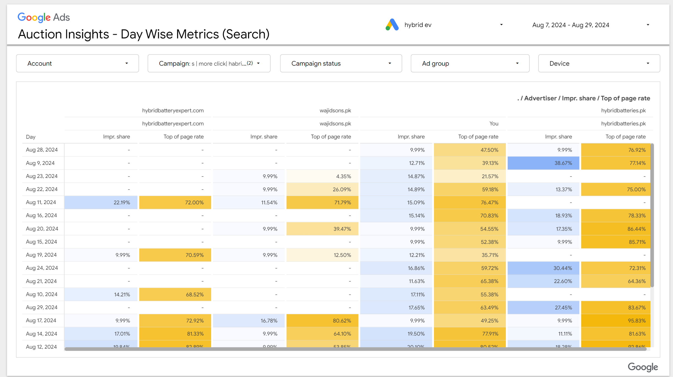Click the You Top of page rate header
673x377 pixels.
coord(478,137)
